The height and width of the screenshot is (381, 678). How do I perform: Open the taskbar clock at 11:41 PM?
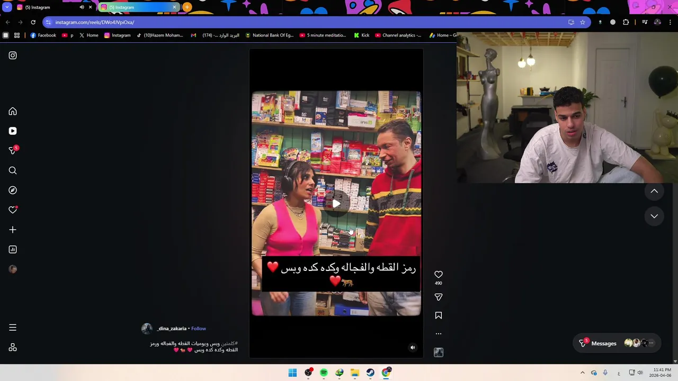[662, 373]
